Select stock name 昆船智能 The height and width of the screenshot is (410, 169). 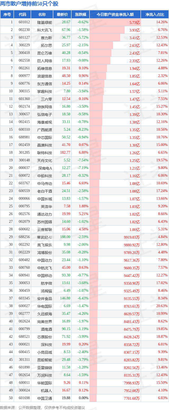pyautogui.click(x=45, y=360)
